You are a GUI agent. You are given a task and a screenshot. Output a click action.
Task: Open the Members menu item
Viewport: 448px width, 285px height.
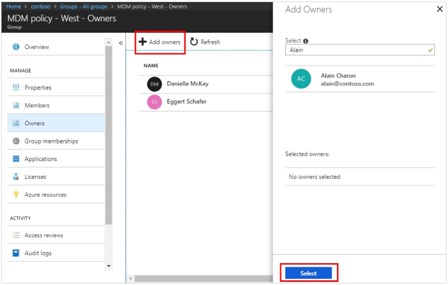(37, 106)
